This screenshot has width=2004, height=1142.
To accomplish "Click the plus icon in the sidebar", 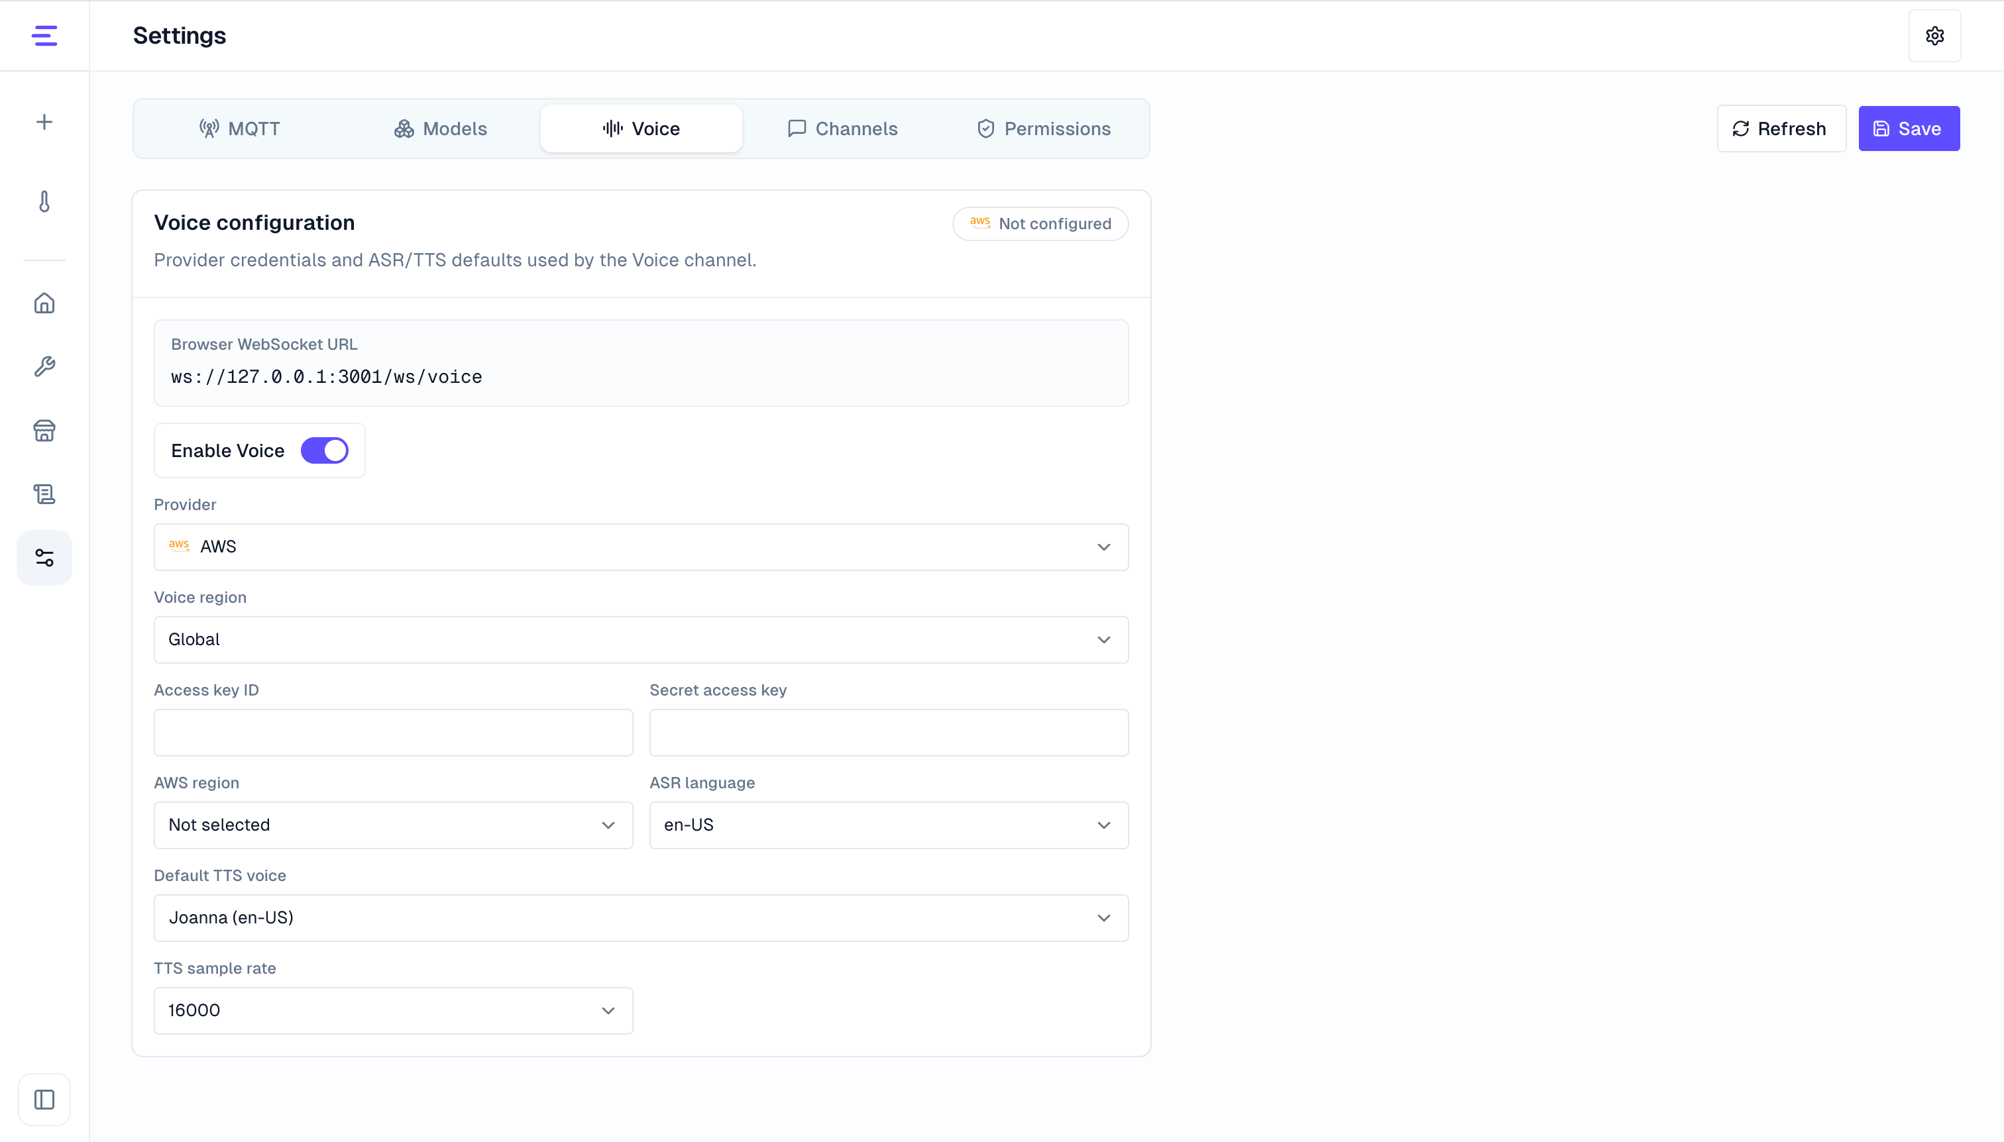I will [x=44, y=122].
